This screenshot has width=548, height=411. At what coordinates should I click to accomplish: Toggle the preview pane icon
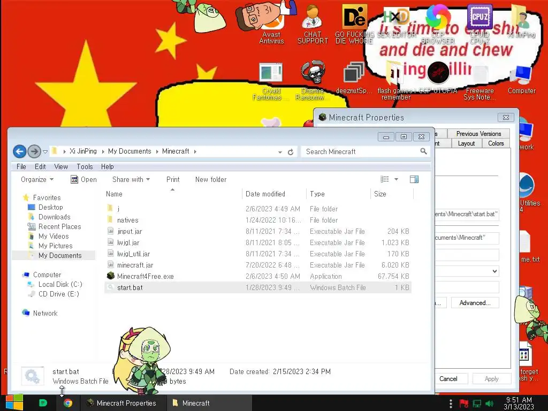pos(414,179)
